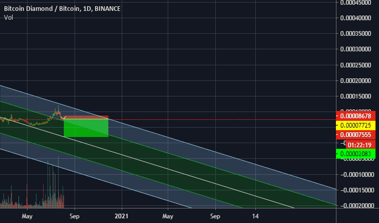Click the 2021 label on the time axis
Viewport: 379px width, 223px height.
point(121,216)
